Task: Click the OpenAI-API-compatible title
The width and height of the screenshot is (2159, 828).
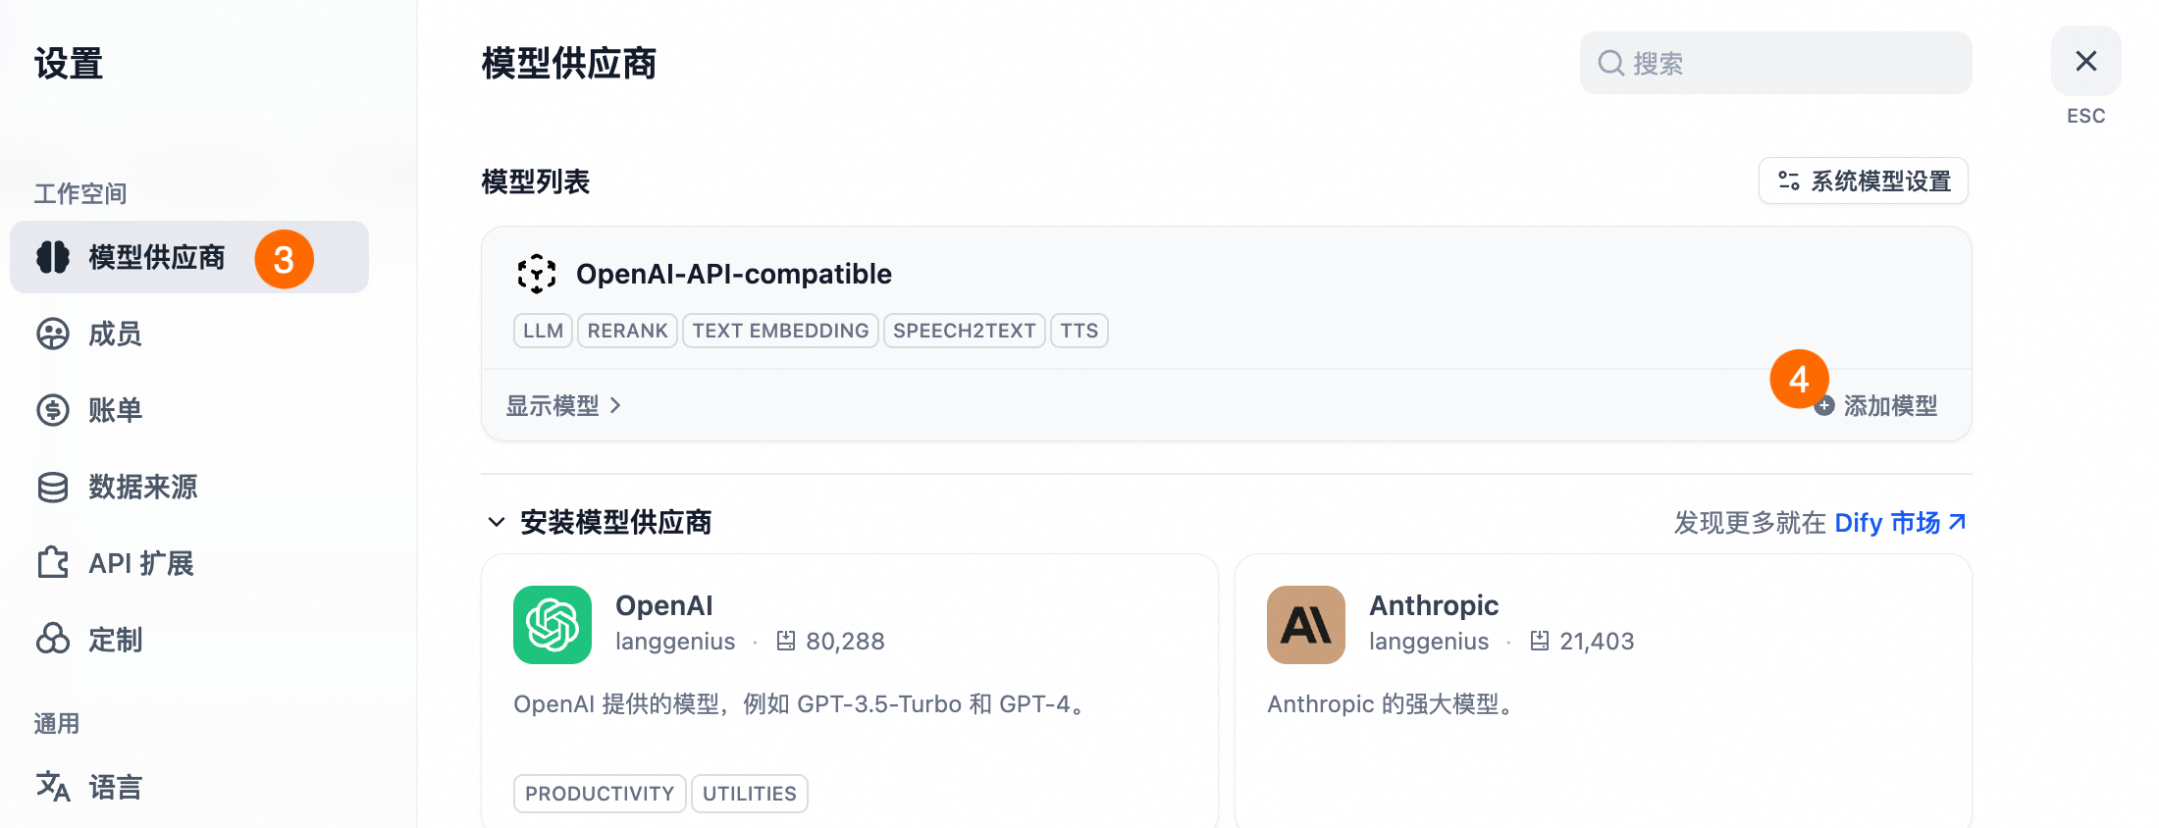Action: pyautogui.click(x=734, y=274)
